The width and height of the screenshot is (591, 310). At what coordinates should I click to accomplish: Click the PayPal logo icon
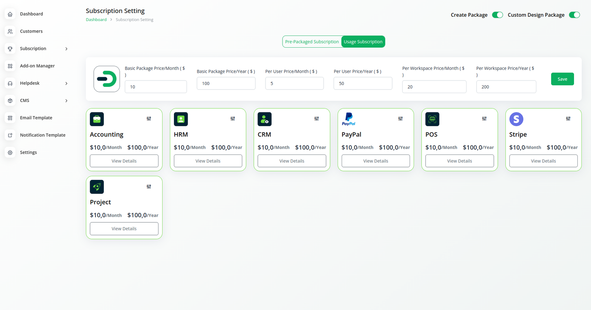click(x=348, y=119)
